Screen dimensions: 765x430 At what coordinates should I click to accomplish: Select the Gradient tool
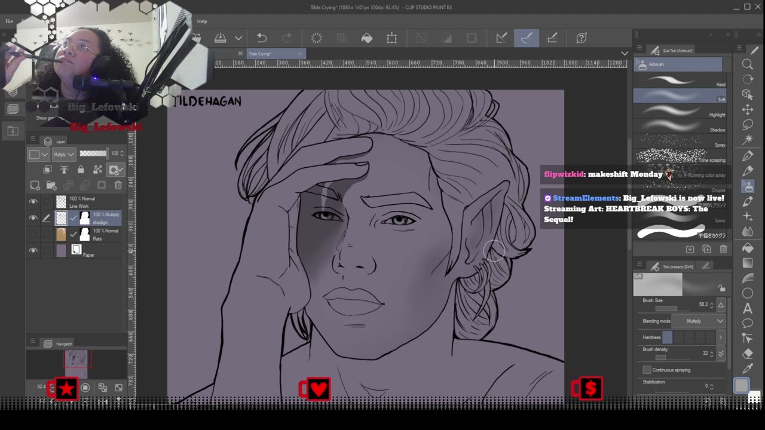pos(748,263)
